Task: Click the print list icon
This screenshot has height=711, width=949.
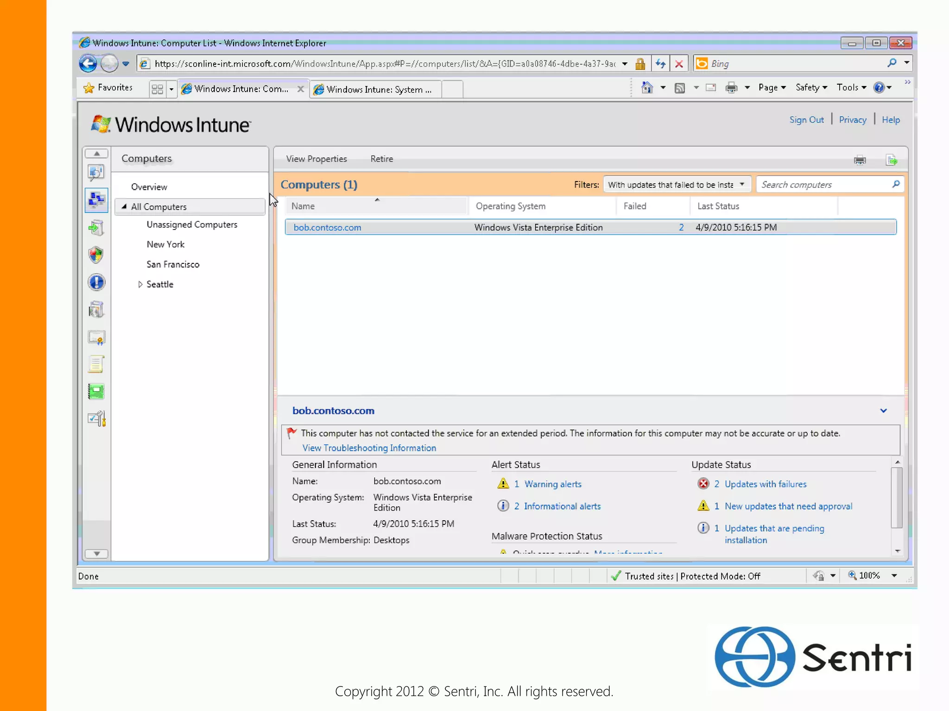Action: (860, 160)
